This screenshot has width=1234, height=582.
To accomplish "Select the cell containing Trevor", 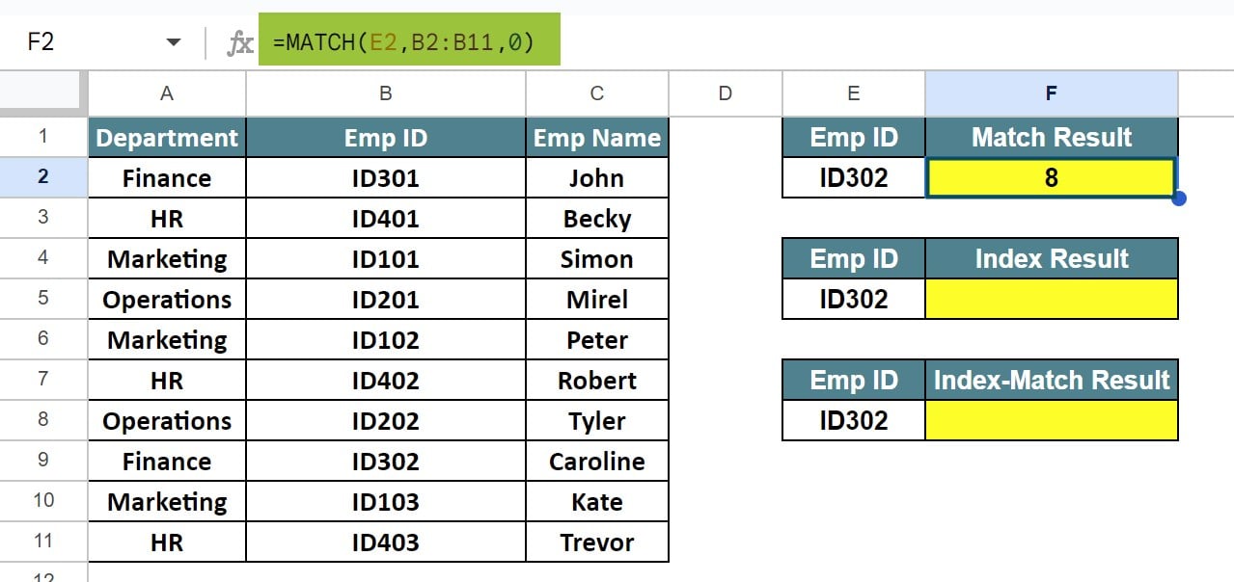I will click(596, 542).
